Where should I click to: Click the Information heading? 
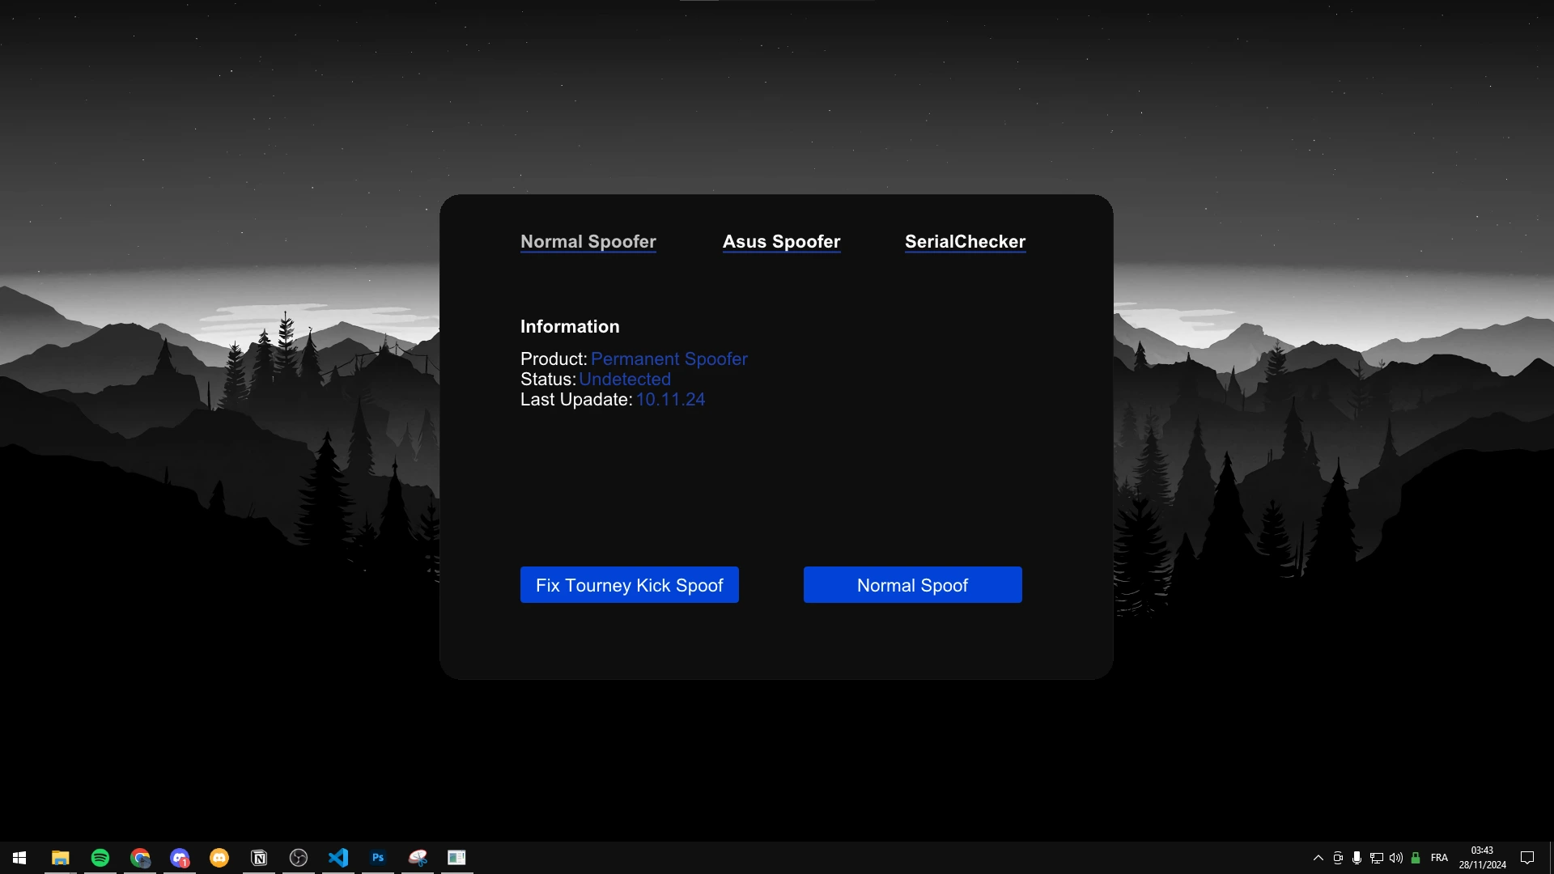pos(570,326)
